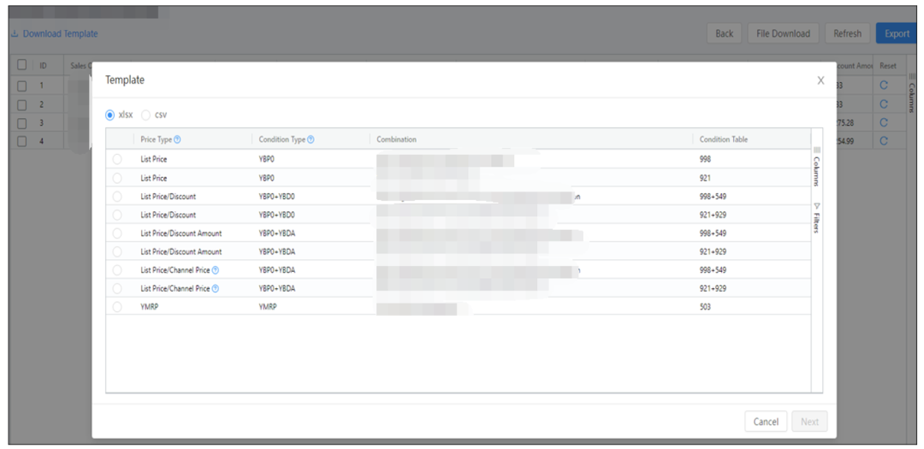Click the File Download button
924x449 pixels.
[x=783, y=33]
